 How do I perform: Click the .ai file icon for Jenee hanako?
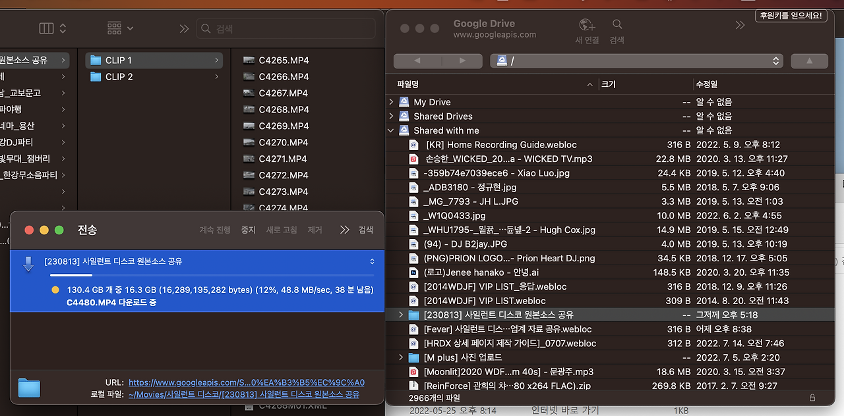point(413,273)
